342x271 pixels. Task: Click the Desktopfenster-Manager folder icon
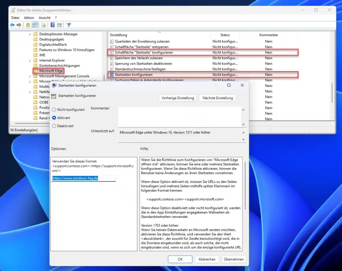click(x=35, y=34)
